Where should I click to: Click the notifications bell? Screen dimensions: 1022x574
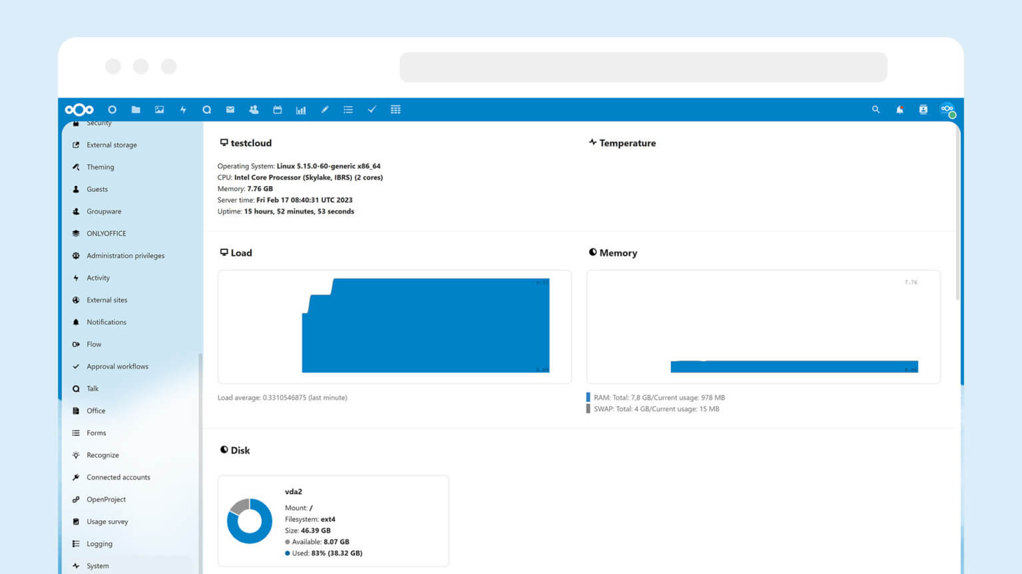tap(900, 110)
